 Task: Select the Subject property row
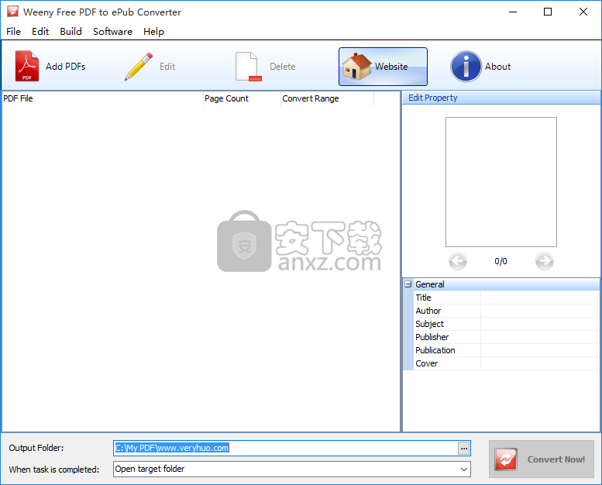[x=507, y=324]
